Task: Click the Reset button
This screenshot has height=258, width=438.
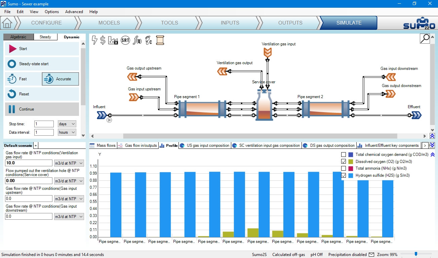Action: click(x=42, y=94)
